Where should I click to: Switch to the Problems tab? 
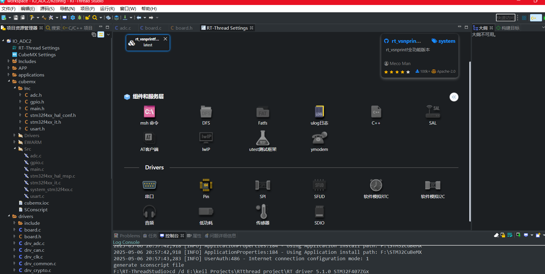pyautogui.click(x=127, y=236)
